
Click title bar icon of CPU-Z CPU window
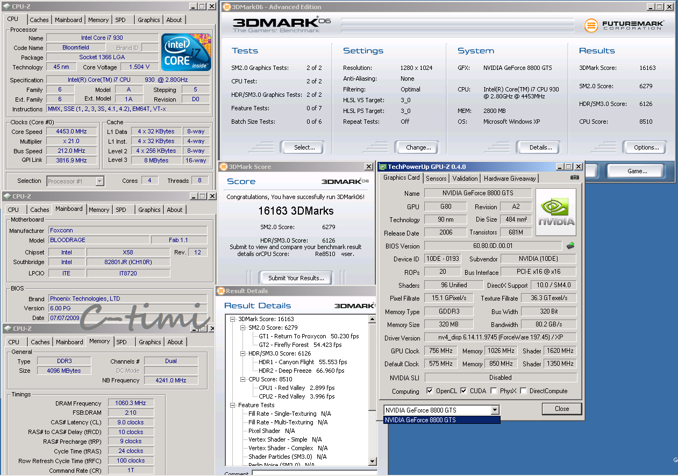[x=7, y=6]
